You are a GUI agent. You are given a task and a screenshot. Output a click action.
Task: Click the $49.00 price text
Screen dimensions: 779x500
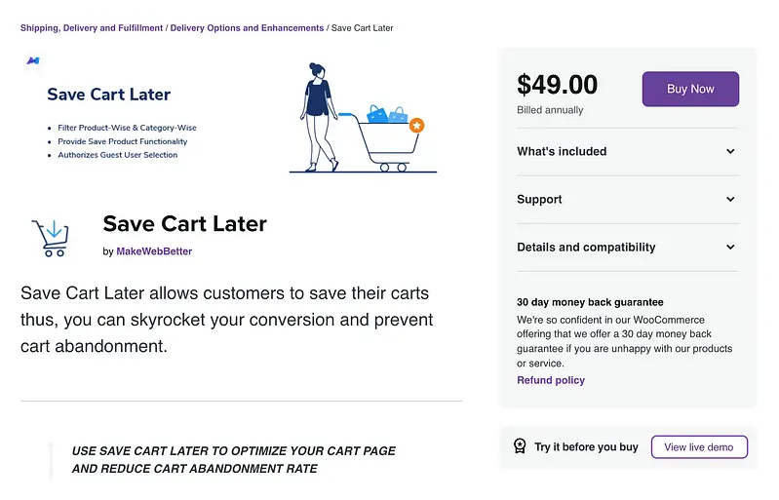557,86
